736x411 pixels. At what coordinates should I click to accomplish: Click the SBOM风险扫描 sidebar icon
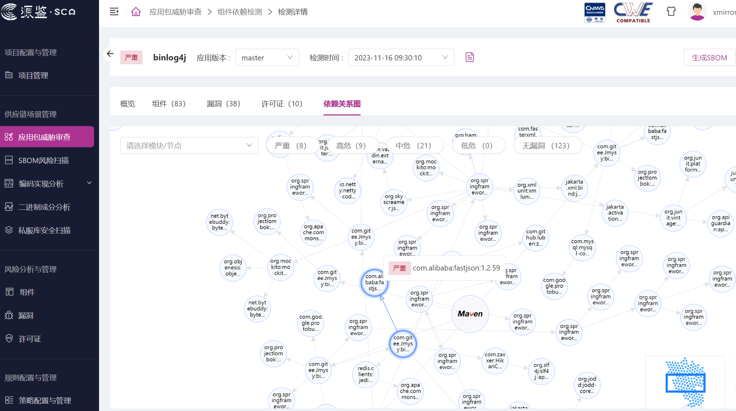pos(9,160)
